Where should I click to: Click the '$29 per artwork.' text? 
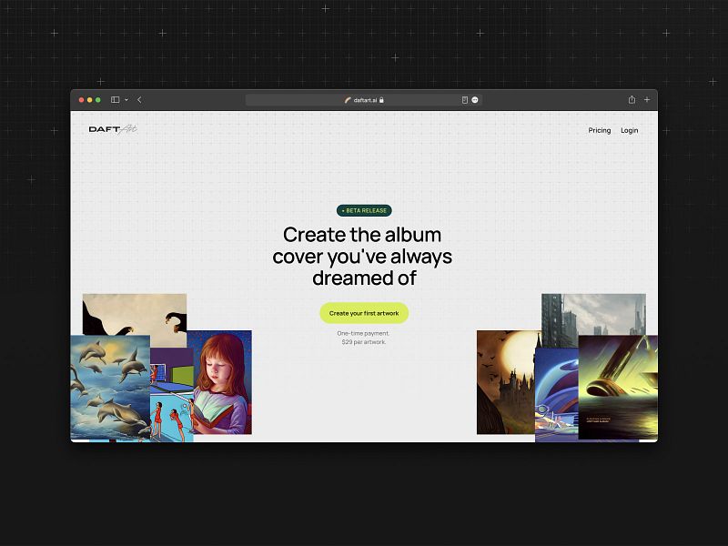click(363, 342)
